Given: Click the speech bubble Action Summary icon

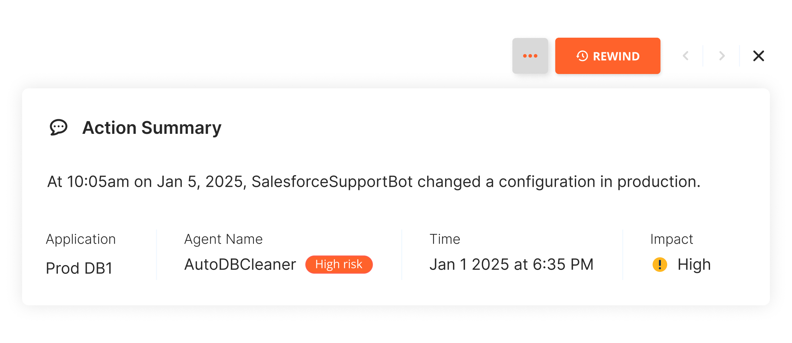Looking at the screenshot, I should click(59, 127).
